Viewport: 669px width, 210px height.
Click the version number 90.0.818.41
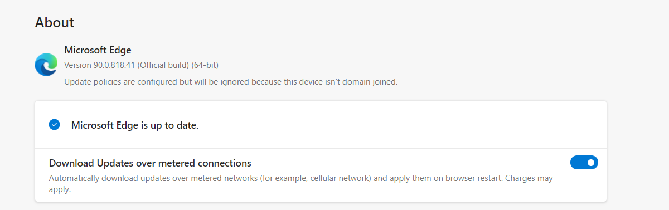[x=115, y=65]
